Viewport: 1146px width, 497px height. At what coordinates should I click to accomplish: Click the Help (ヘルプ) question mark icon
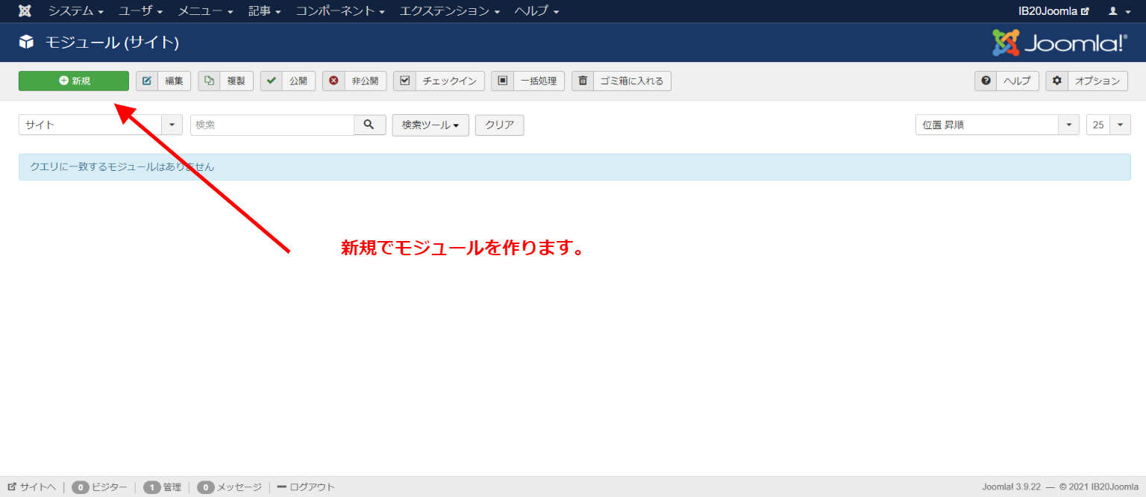(986, 81)
